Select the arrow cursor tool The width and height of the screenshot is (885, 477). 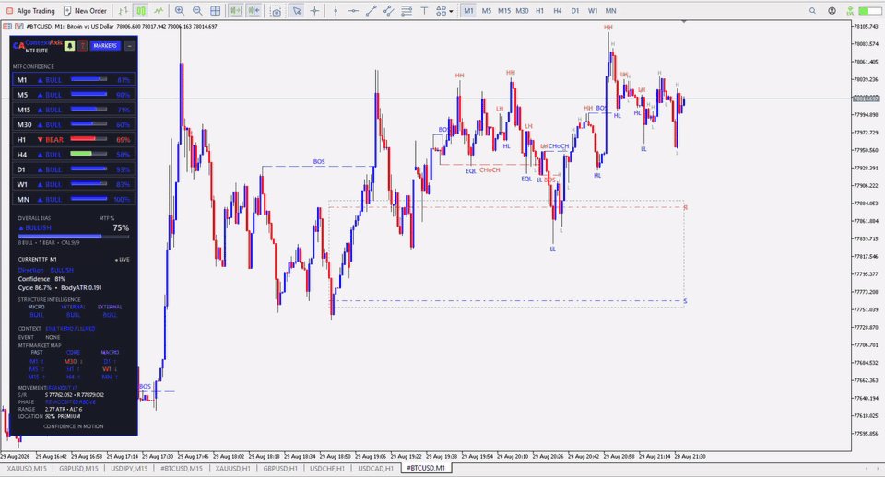click(x=296, y=11)
